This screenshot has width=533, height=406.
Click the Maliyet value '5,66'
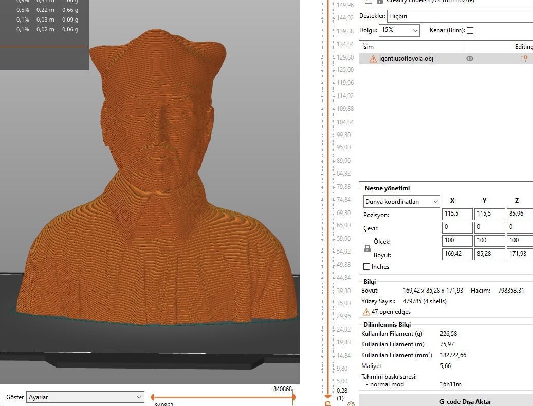pos(445,366)
